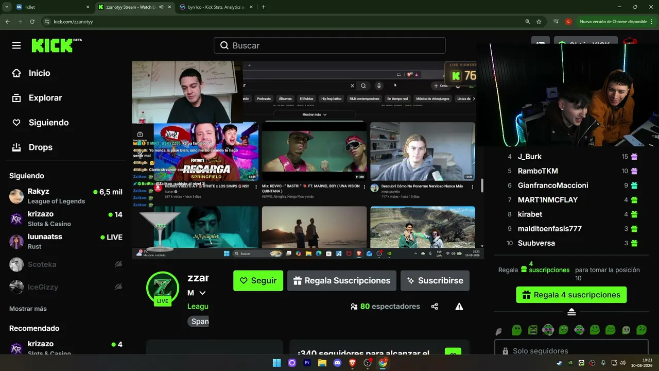This screenshot has height=371, width=659.
Task: Click the angry green square emote
Action: 533,330
